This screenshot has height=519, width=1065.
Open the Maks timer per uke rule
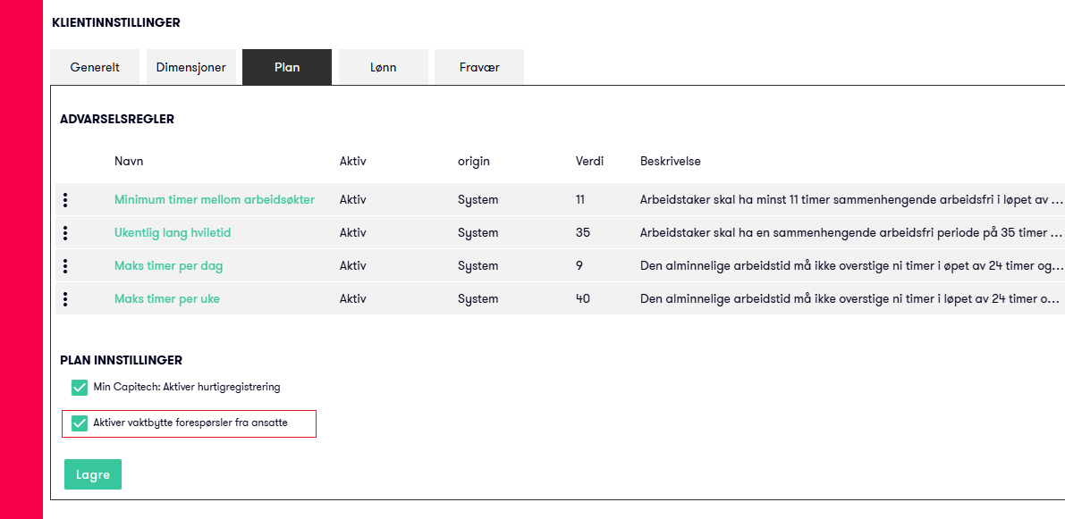[x=167, y=299]
